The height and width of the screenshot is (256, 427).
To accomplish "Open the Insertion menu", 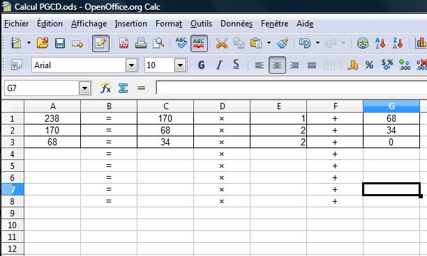I will click(130, 24).
